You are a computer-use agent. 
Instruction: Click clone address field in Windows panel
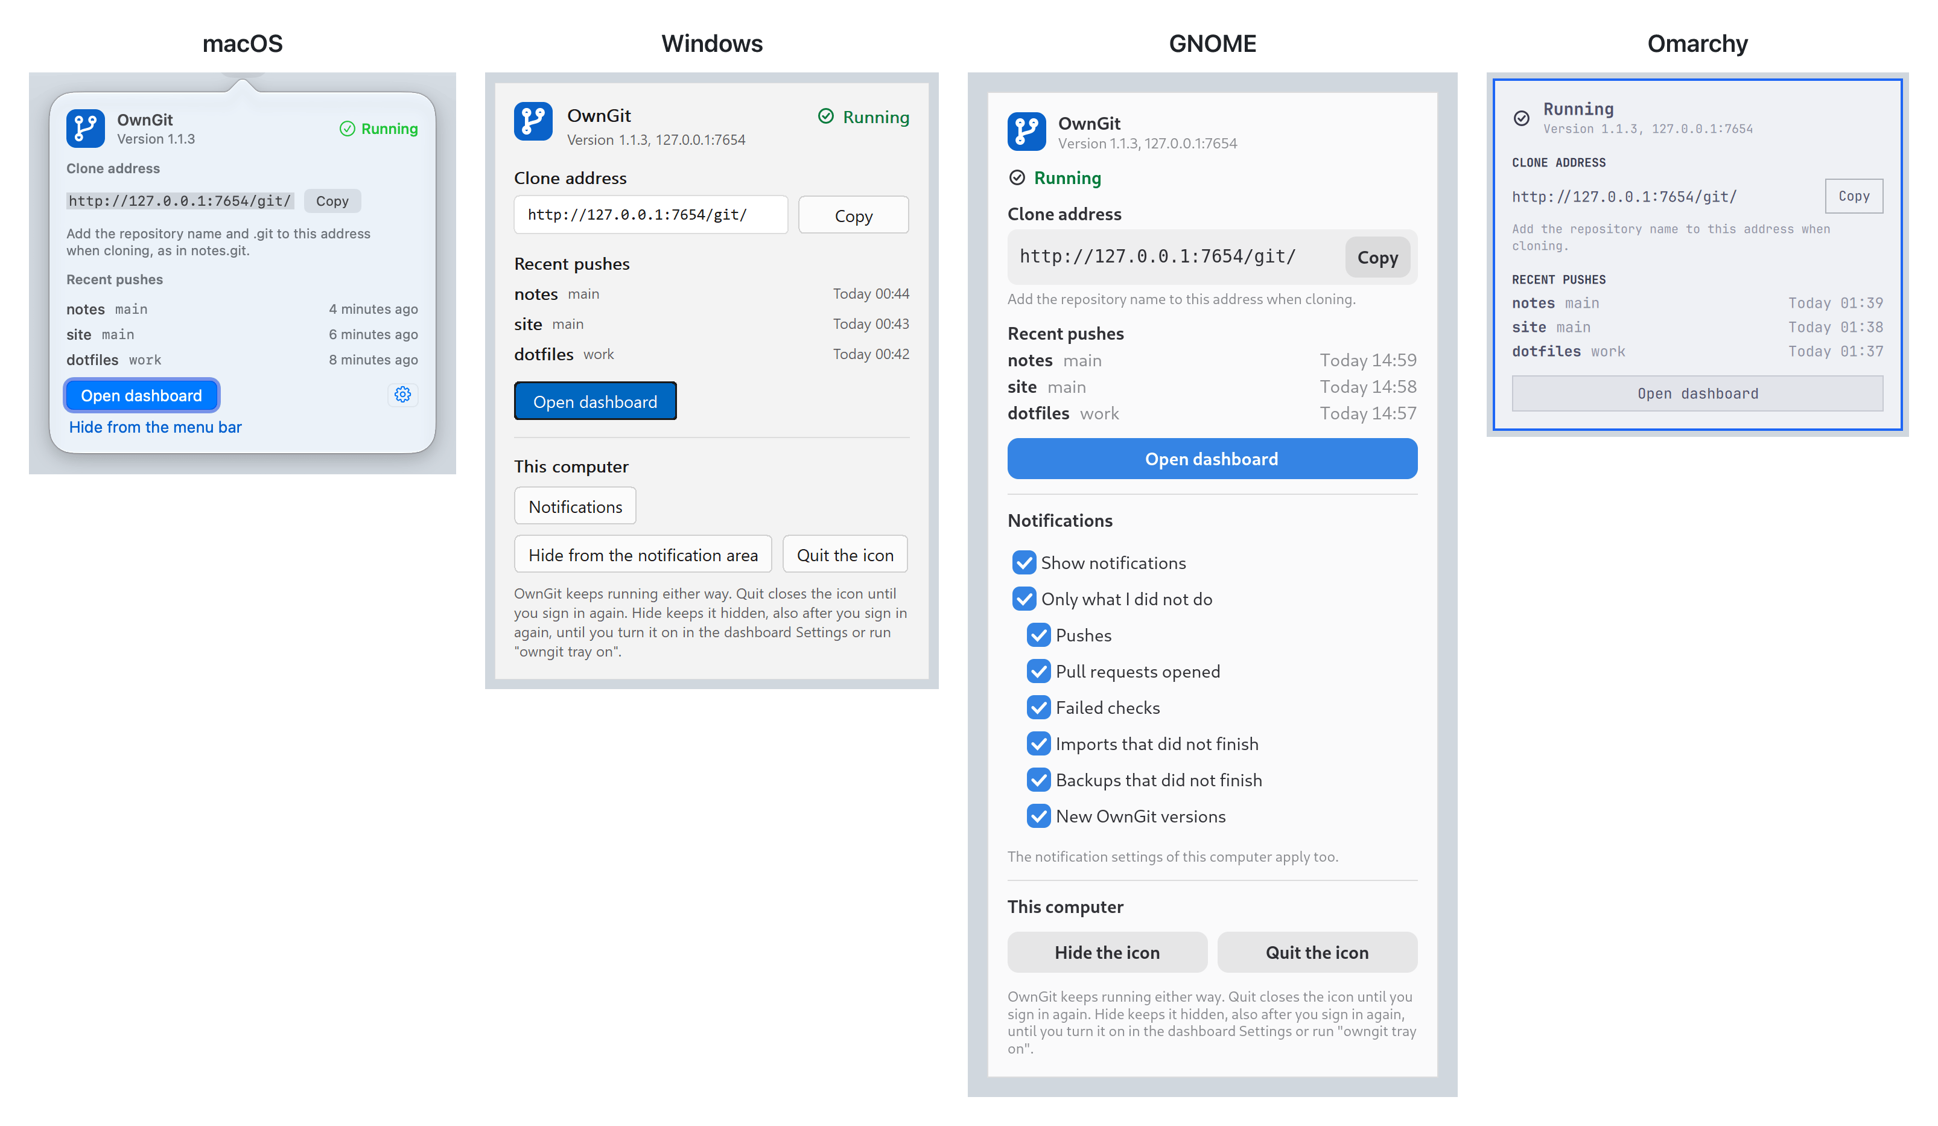click(x=650, y=215)
